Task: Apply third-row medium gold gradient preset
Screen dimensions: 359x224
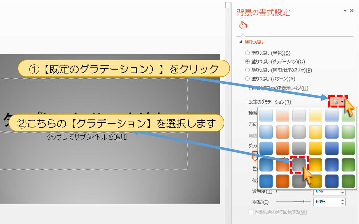Action: click(x=316, y=148)
